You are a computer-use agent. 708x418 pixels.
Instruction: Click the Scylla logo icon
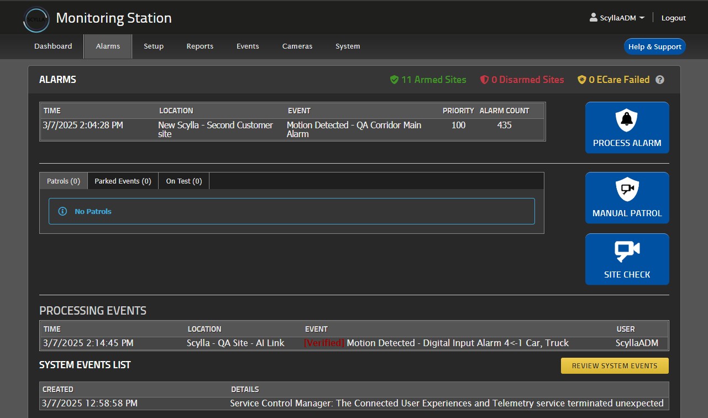tap(36, 19)
